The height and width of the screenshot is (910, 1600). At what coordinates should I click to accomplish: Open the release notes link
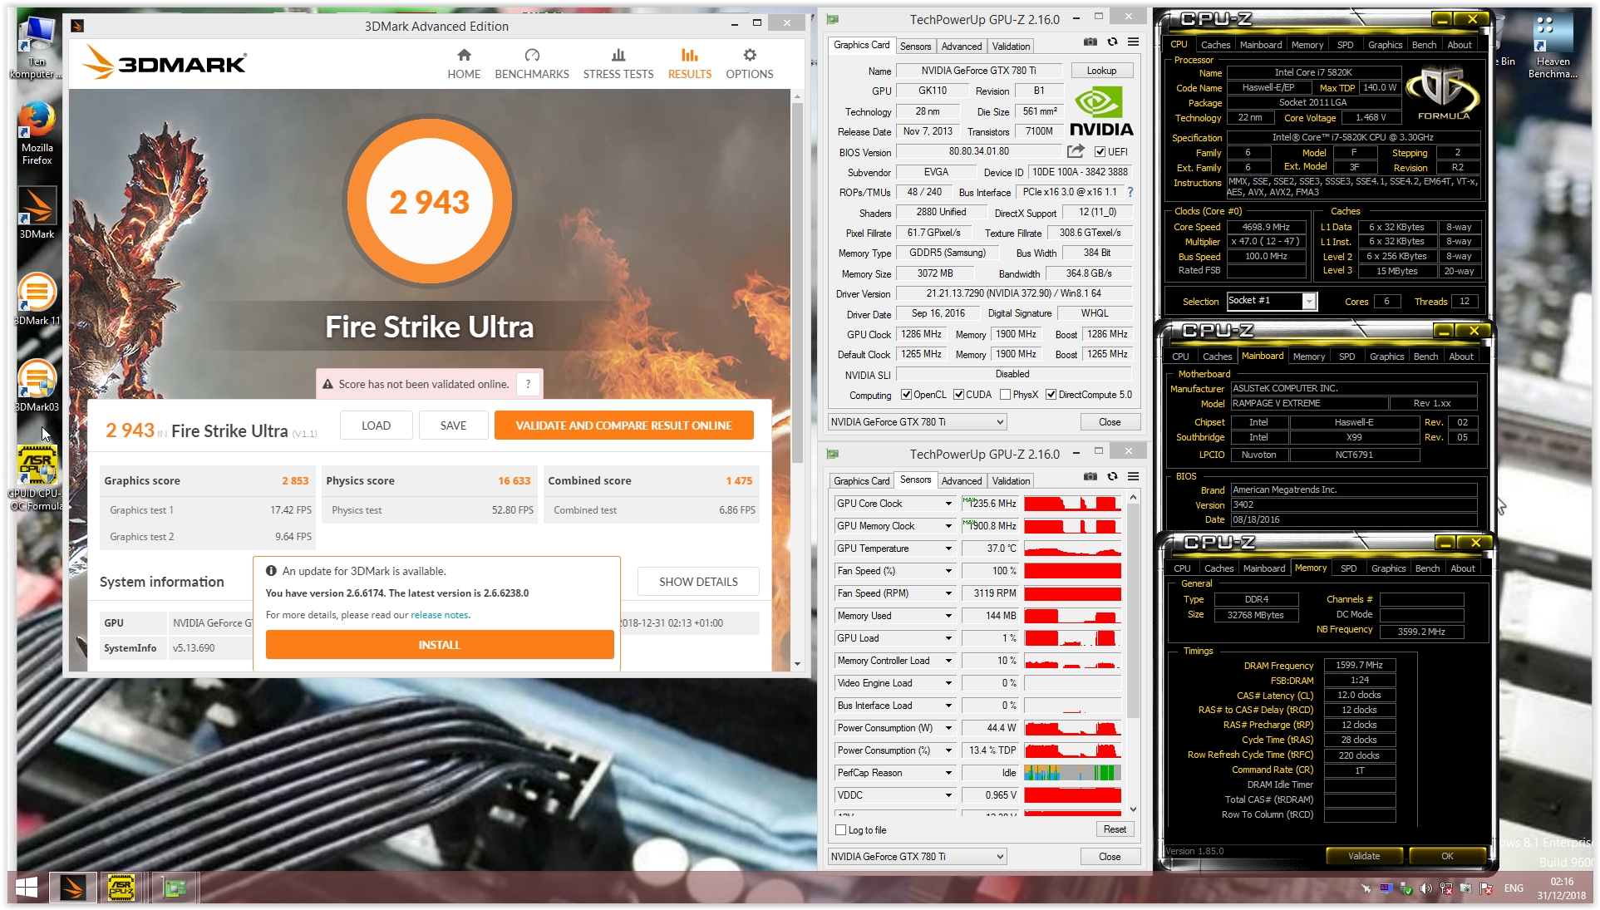pos(440,615)
